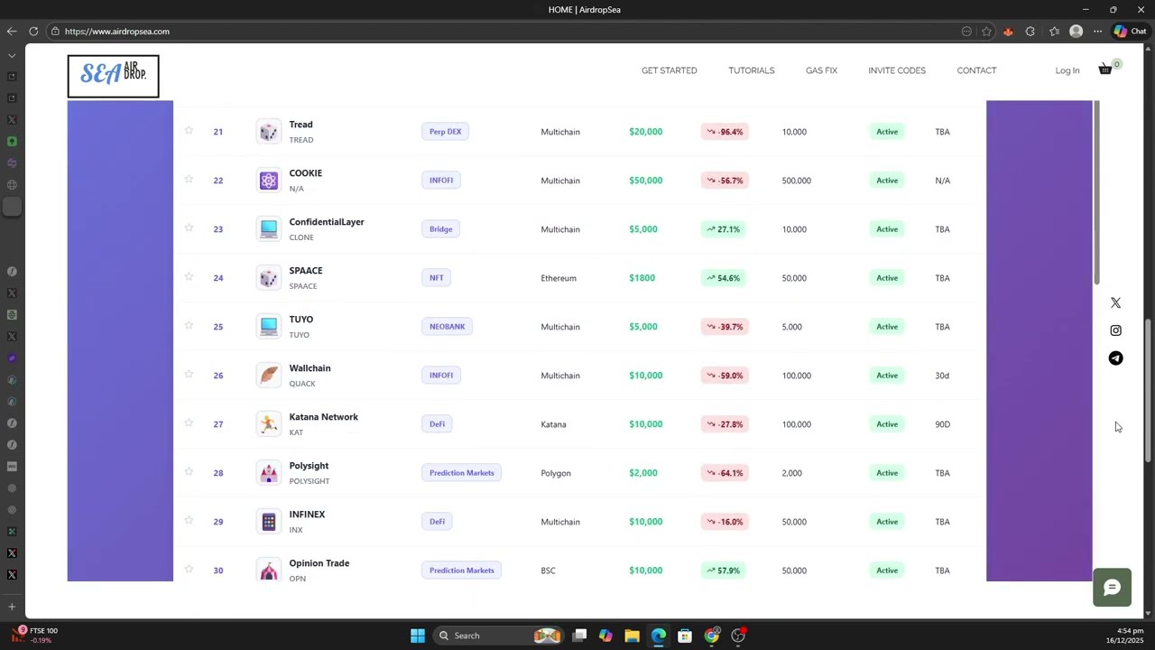Click the COOKIE project icon
Image resolution: width=1155 pixels, height=650 pixels.
tap(268, 181)
